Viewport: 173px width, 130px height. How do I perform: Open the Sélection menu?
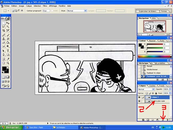point(37,6)
